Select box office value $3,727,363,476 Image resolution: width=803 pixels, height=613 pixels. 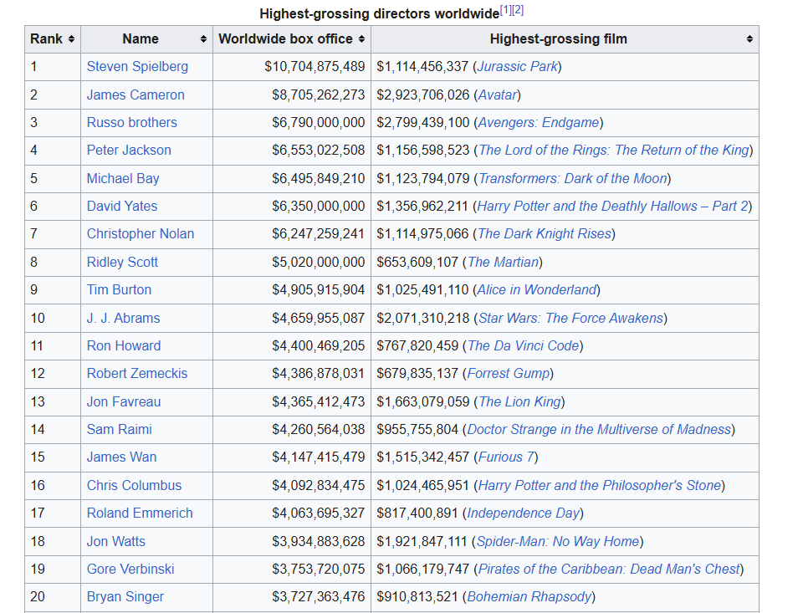[x=319, y=596]
